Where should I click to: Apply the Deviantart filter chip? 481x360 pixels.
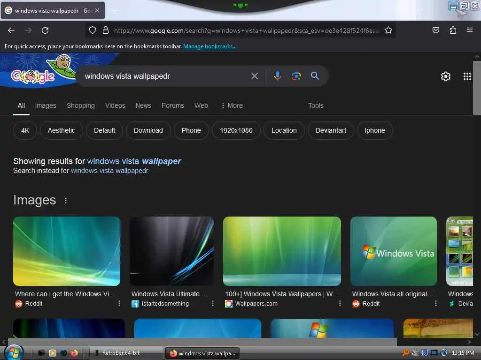coord(331,130)
